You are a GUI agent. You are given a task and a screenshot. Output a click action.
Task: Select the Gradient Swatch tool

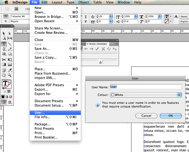[4, 64]
